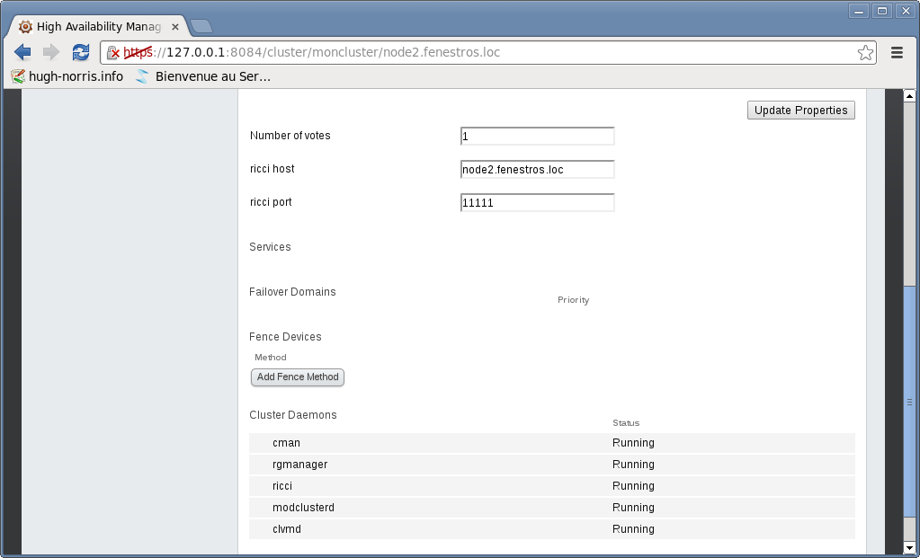The image size is (920, 558).
Task: Click the Update Properties button
Action: point(800,111)
